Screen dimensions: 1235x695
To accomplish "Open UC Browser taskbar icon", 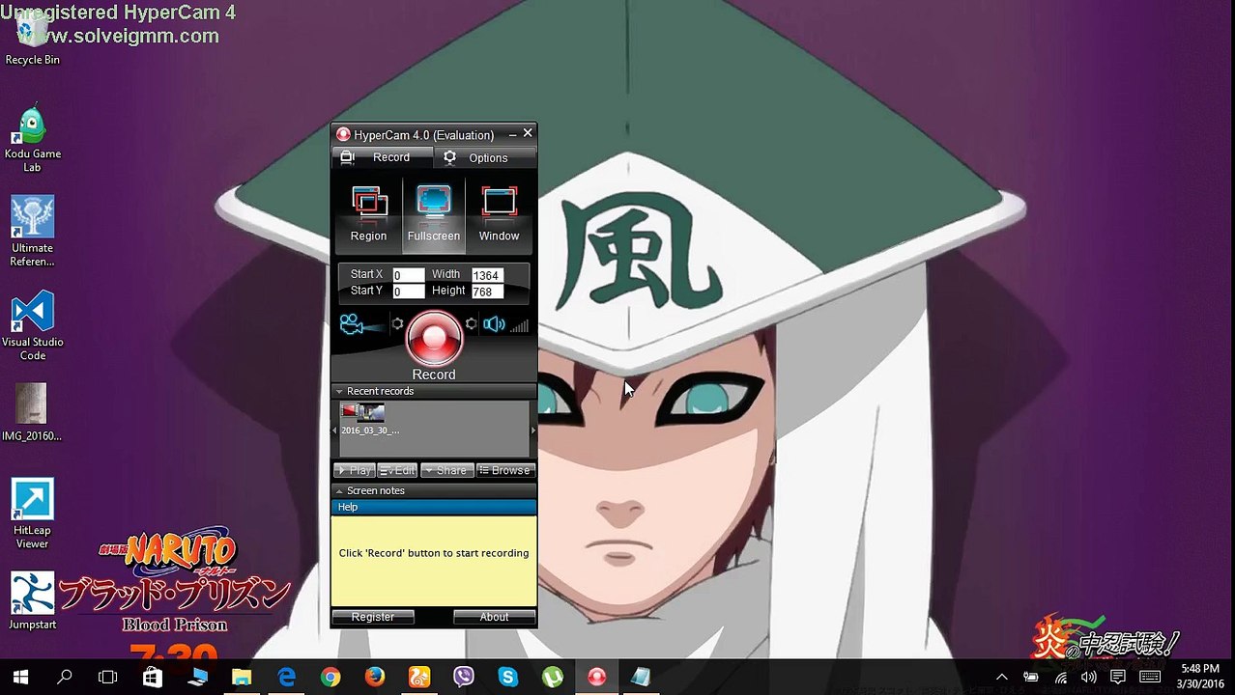I will 419,678.
